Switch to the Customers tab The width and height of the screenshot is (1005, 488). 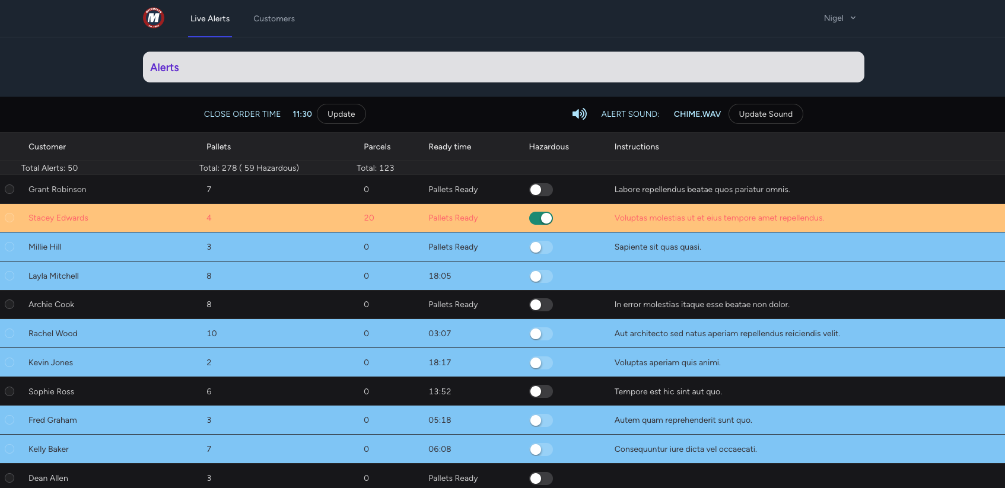coord(273,18)
